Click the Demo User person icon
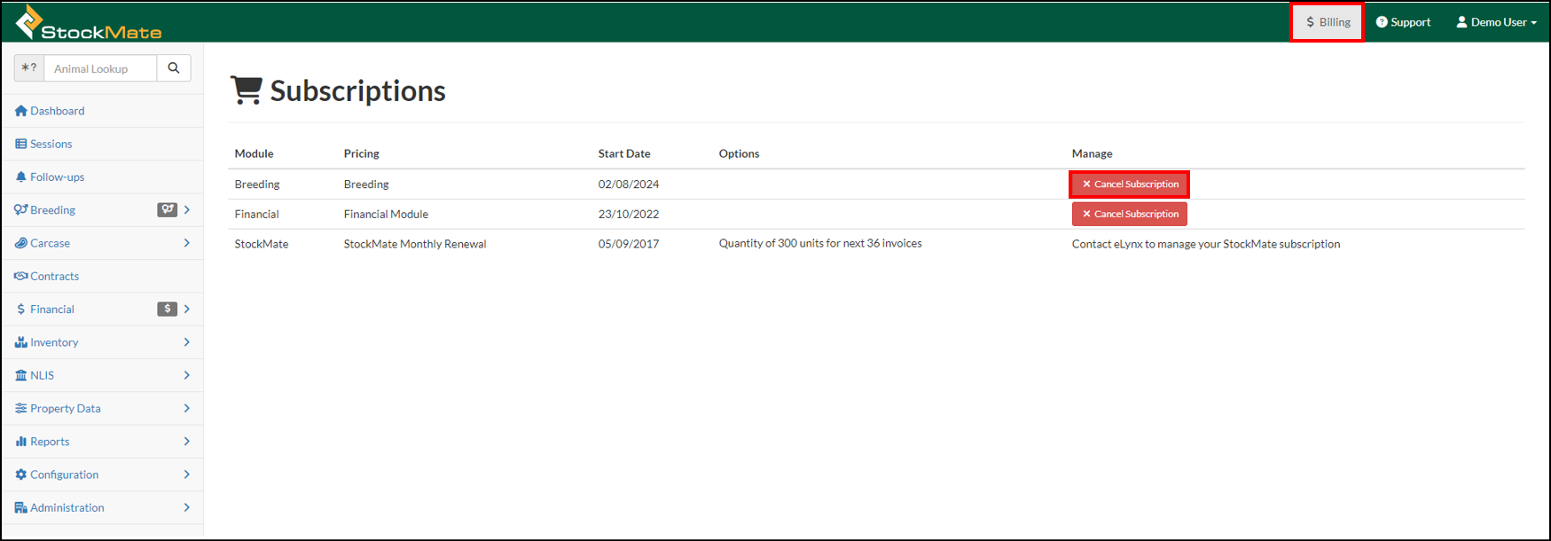The width and height of the screenshot is (1551, 541). point(1461,22)
